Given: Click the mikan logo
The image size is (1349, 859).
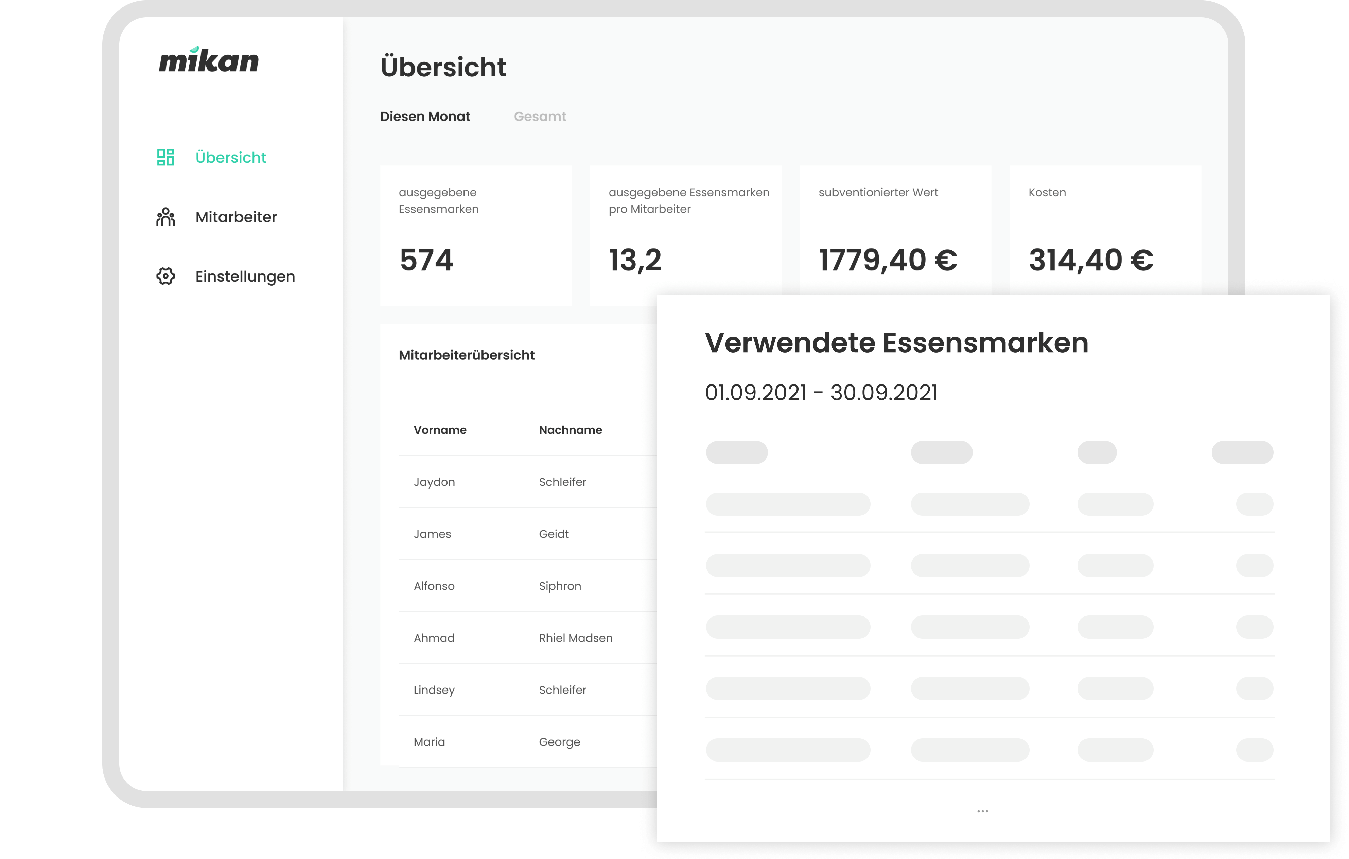Looking at the screenshot, I should [208, 59].
